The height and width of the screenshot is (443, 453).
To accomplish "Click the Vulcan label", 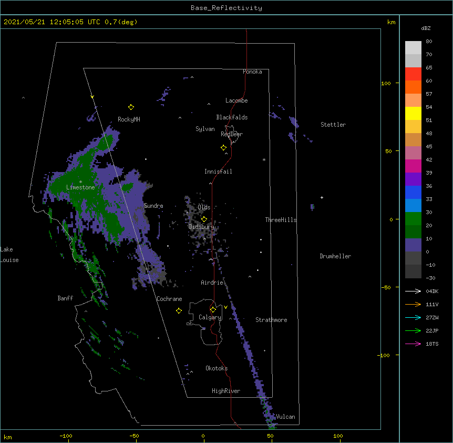I will tap(285, 417).
